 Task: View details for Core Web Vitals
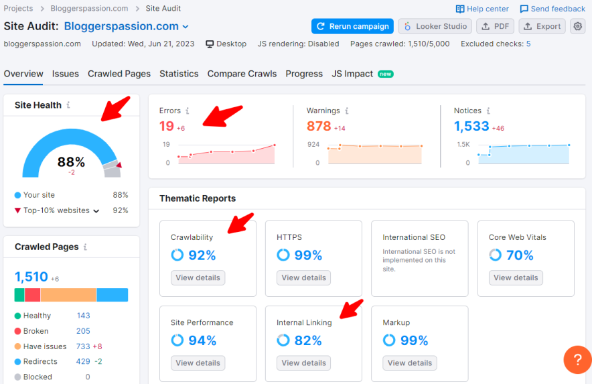click(x=516, y=278)
